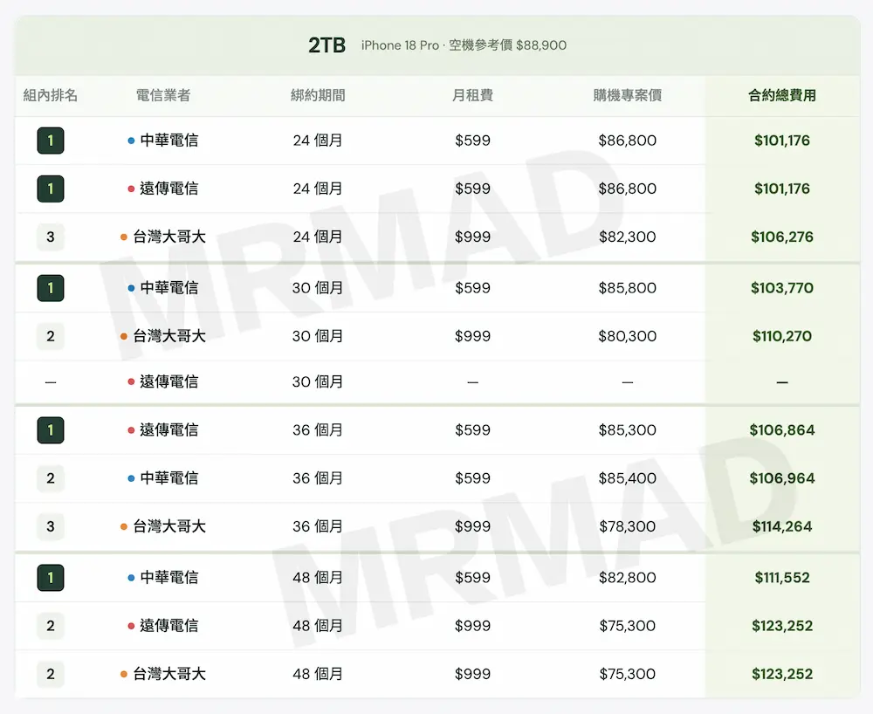
Task: Click $101,176 total in 中華電信 24 個月 row
Action: click(782, 141)
